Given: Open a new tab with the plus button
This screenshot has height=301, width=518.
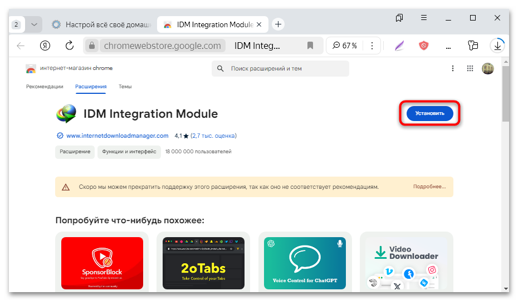Looking at the screenshot, I should [278, 24].
